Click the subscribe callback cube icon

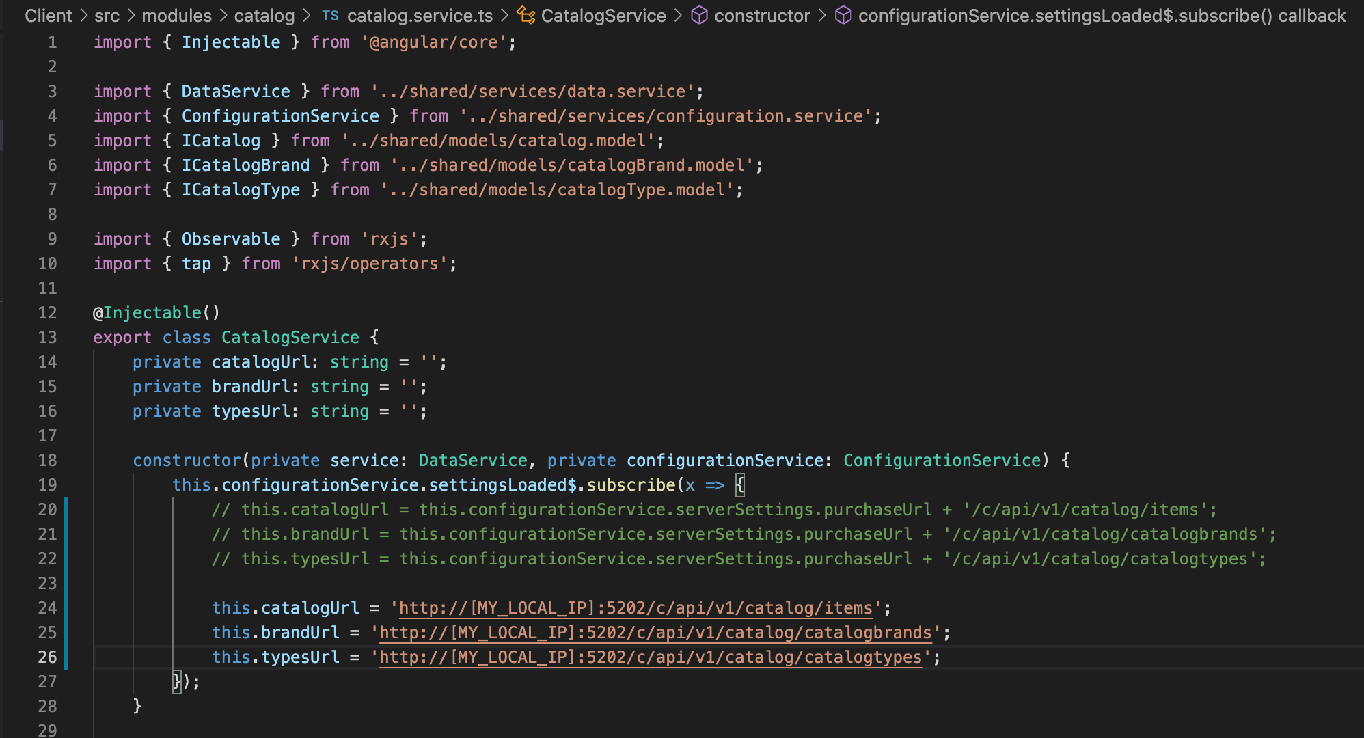point(843,15)
